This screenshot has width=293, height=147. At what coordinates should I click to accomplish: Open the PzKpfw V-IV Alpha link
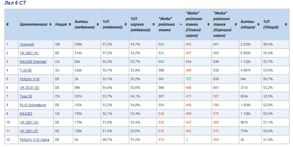(x=34, y=140)
